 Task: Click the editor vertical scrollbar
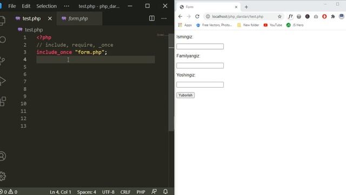click(x=171, y=82)
